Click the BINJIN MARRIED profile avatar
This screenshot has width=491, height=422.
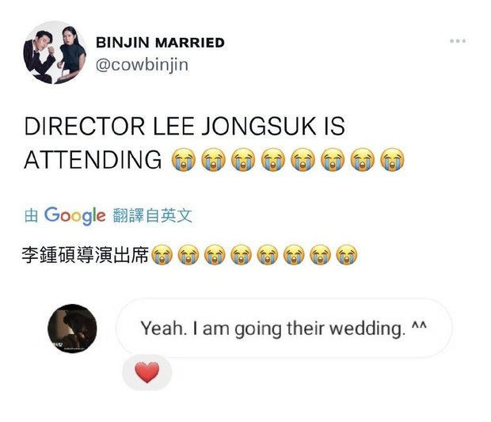click(x=55, y=52)
